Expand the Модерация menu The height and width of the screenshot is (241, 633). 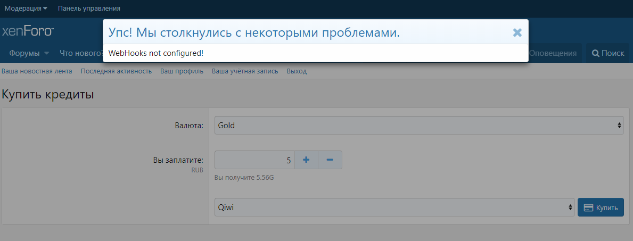coord(26,9)
